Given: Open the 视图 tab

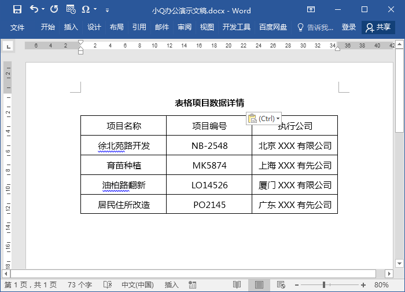Looking at the screenshot, I should tap(207, 27).
